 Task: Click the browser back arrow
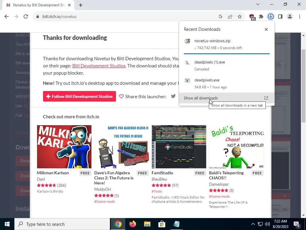tap(7, 17)
